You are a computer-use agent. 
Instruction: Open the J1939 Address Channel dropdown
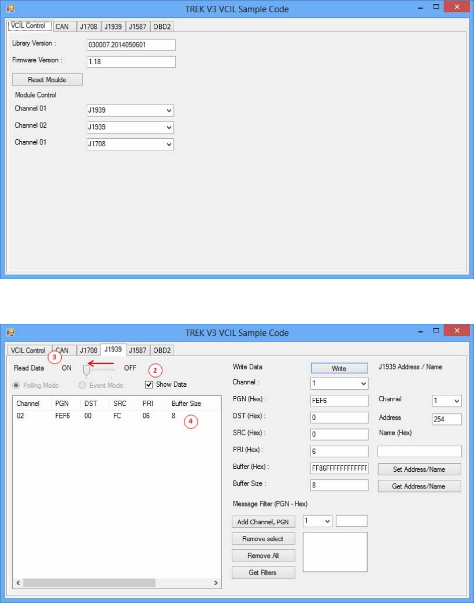click(x=447, y=401)
